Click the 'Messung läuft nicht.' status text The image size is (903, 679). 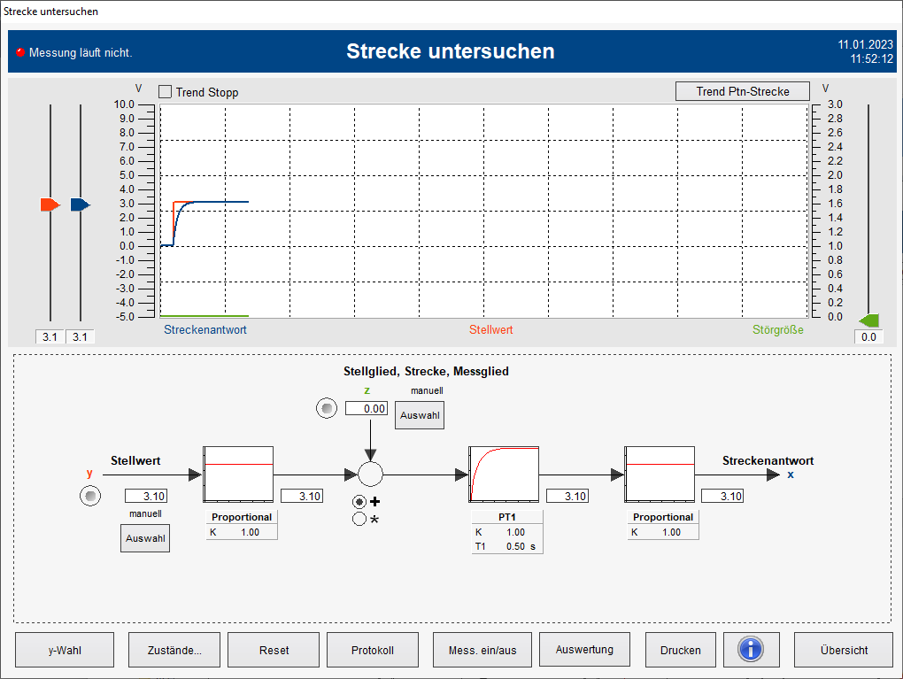tap(81, 52)
